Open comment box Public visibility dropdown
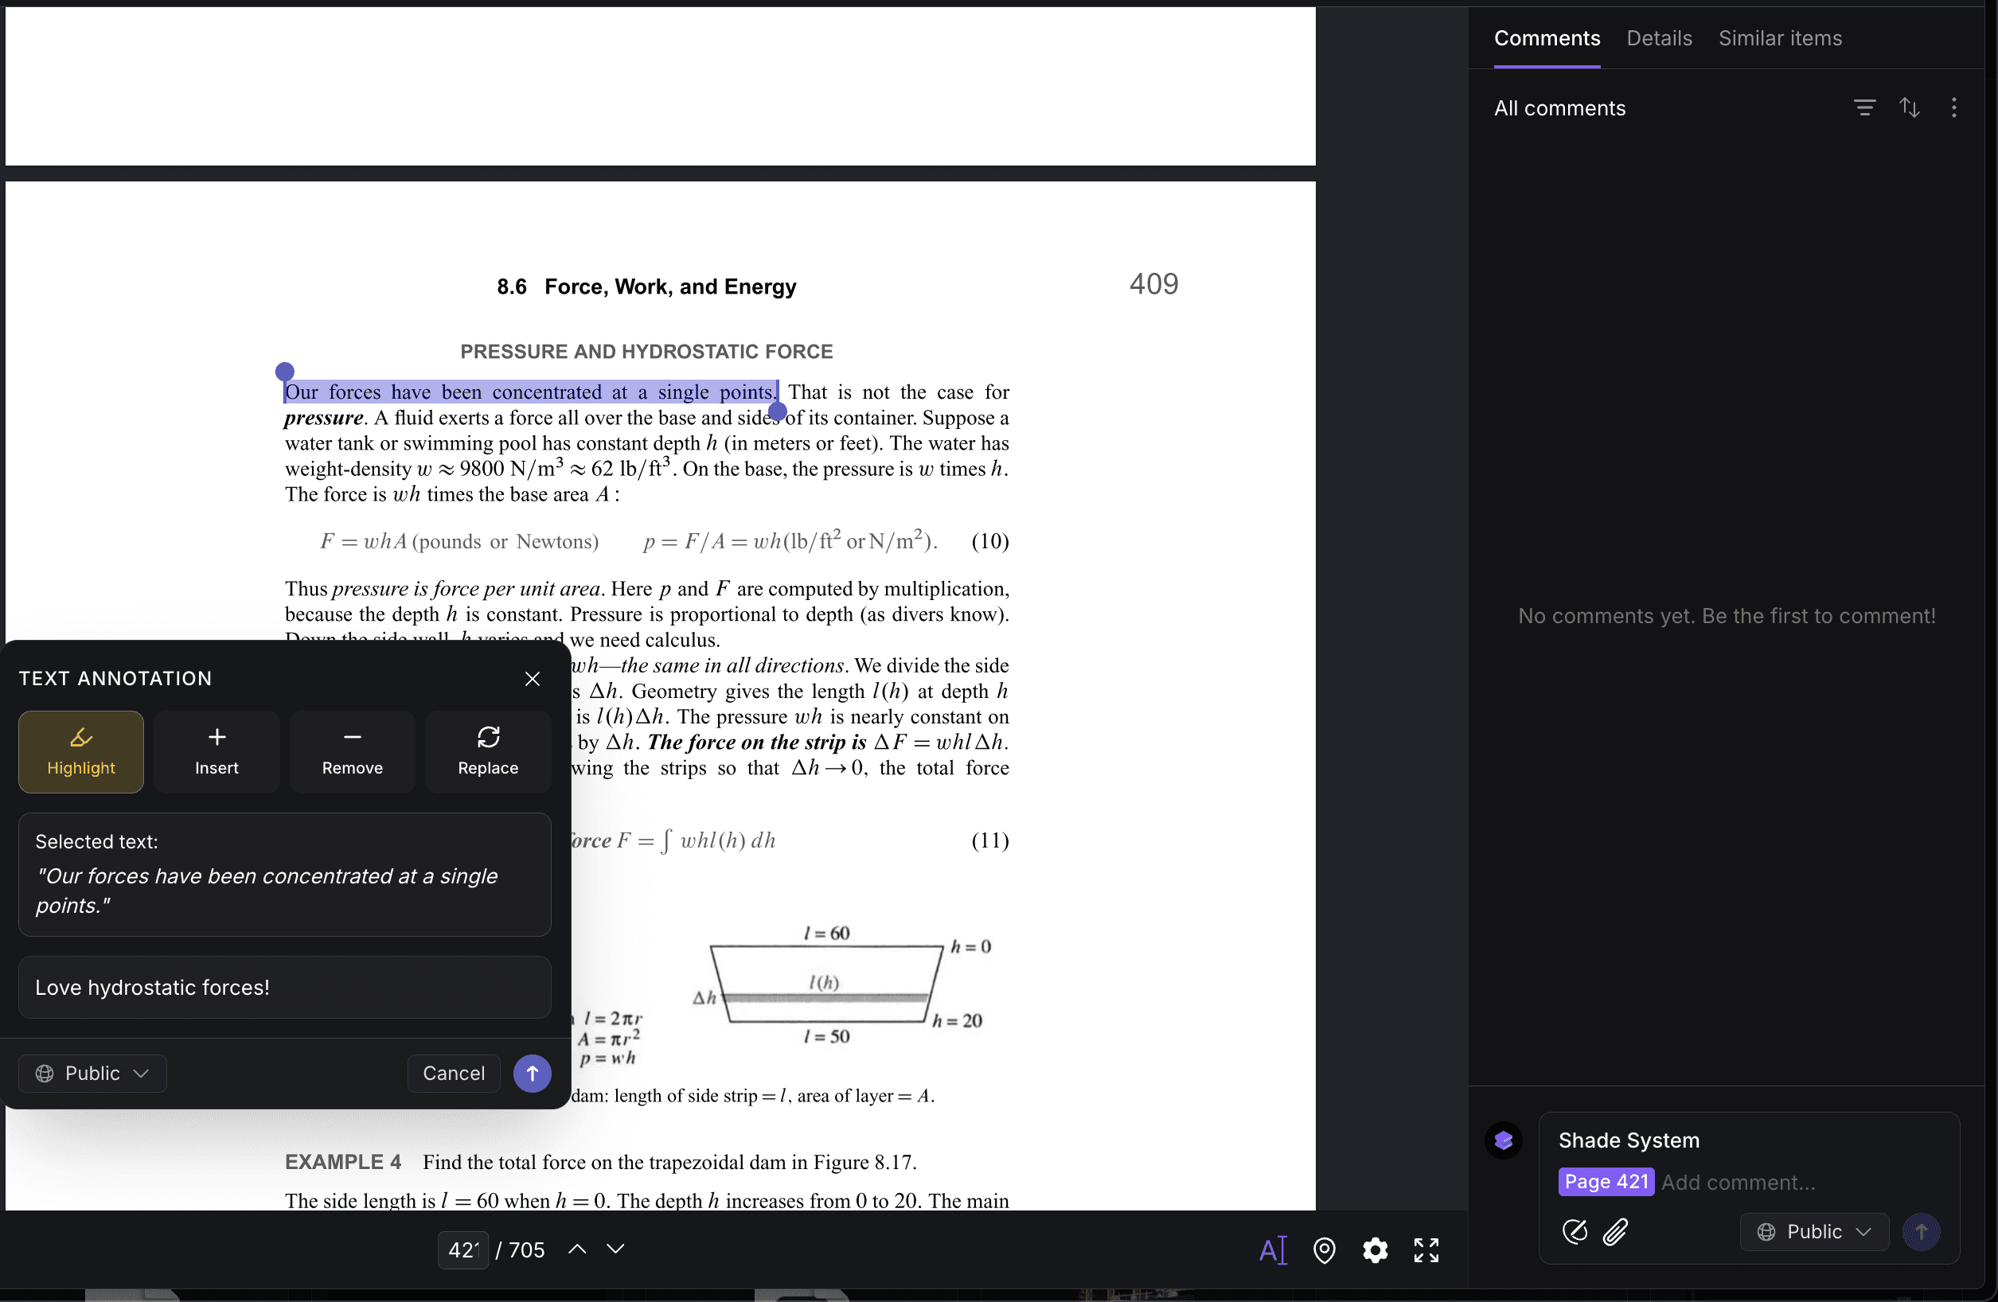Screen dimensions: 1998x1302 tap(1813, 1231)
